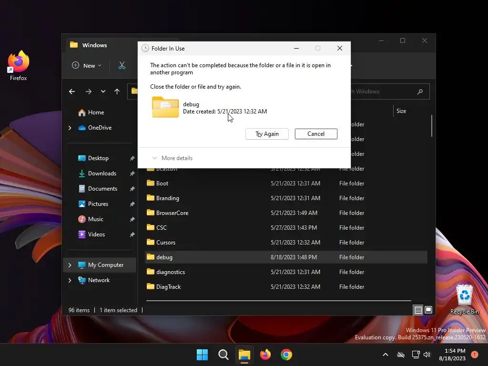Click the pin icon next to Music
Screen dimensions: 488x366
132,219
